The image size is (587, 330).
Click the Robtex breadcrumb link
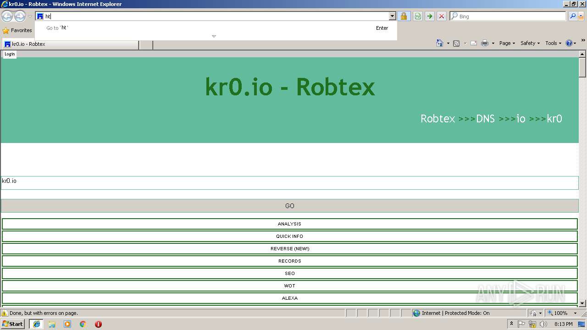(x=437, y=119)
